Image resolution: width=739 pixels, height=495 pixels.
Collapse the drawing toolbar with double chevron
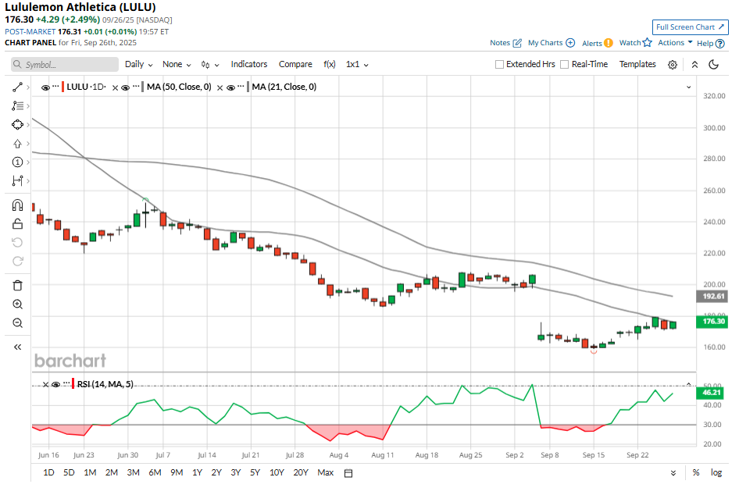[17, 347]
